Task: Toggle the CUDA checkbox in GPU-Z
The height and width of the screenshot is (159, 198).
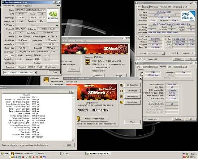Action: coord(26,67)
